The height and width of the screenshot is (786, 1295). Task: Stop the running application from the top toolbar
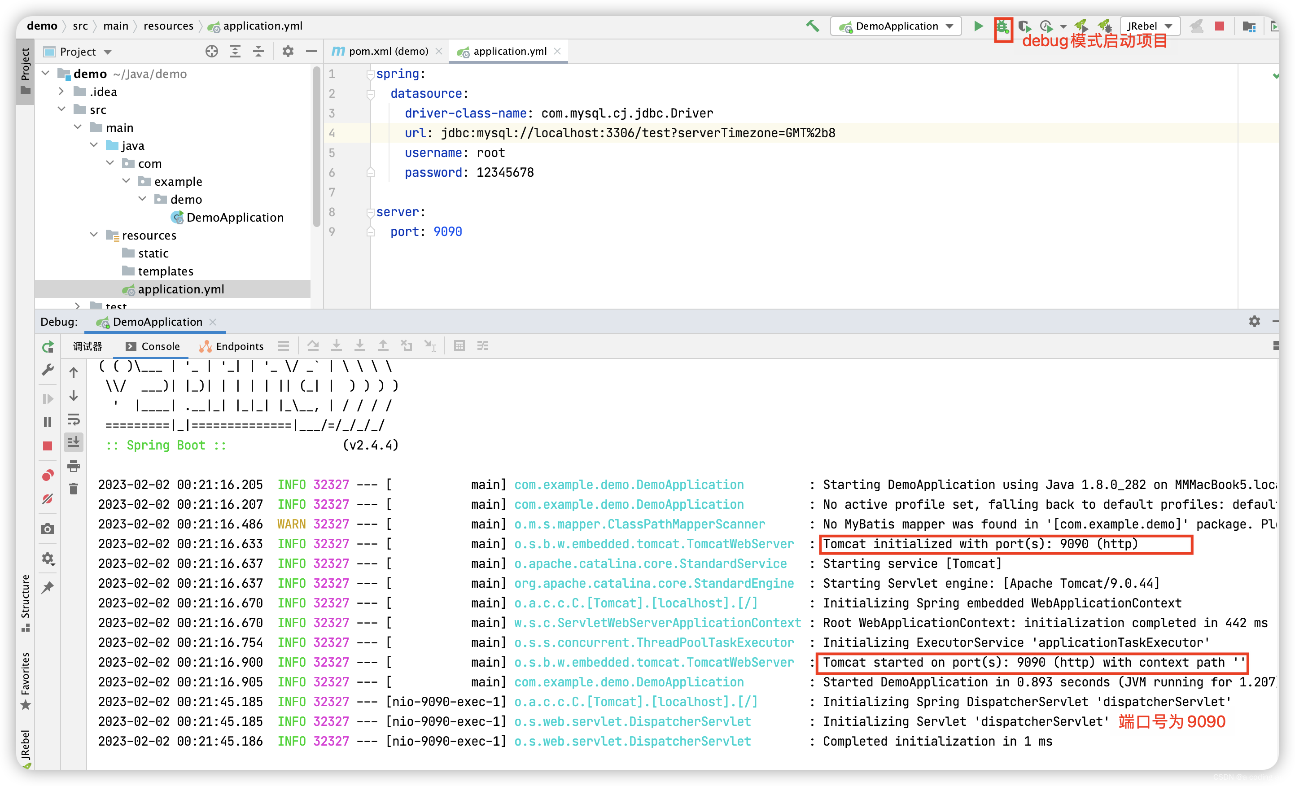coord(1220,26)
